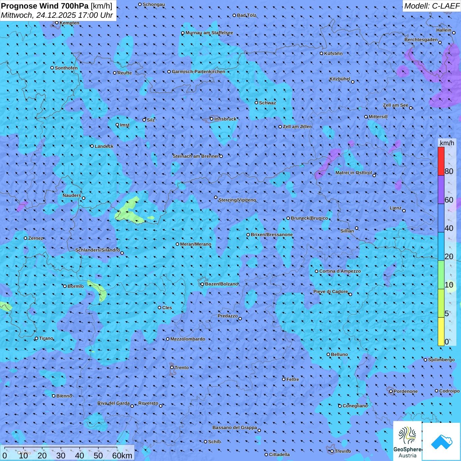The width and height of the screenshot is (461, 461).
Task: Click the Mezzolombardo label
Action: (x=188, y=339)
